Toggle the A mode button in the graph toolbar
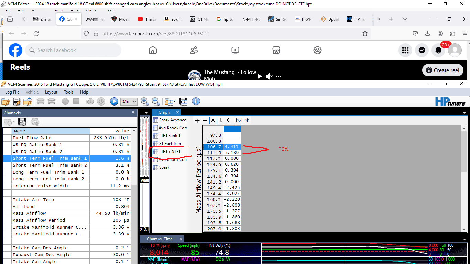Screen dimensions: 470x264 213,120
